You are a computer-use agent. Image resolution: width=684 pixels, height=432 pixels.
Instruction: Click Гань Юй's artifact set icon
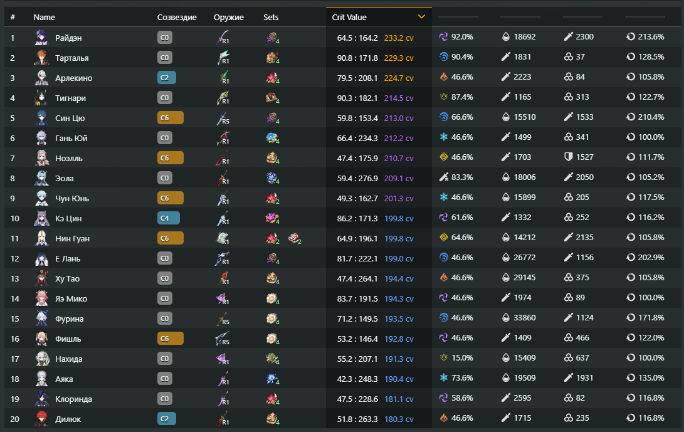273,138
